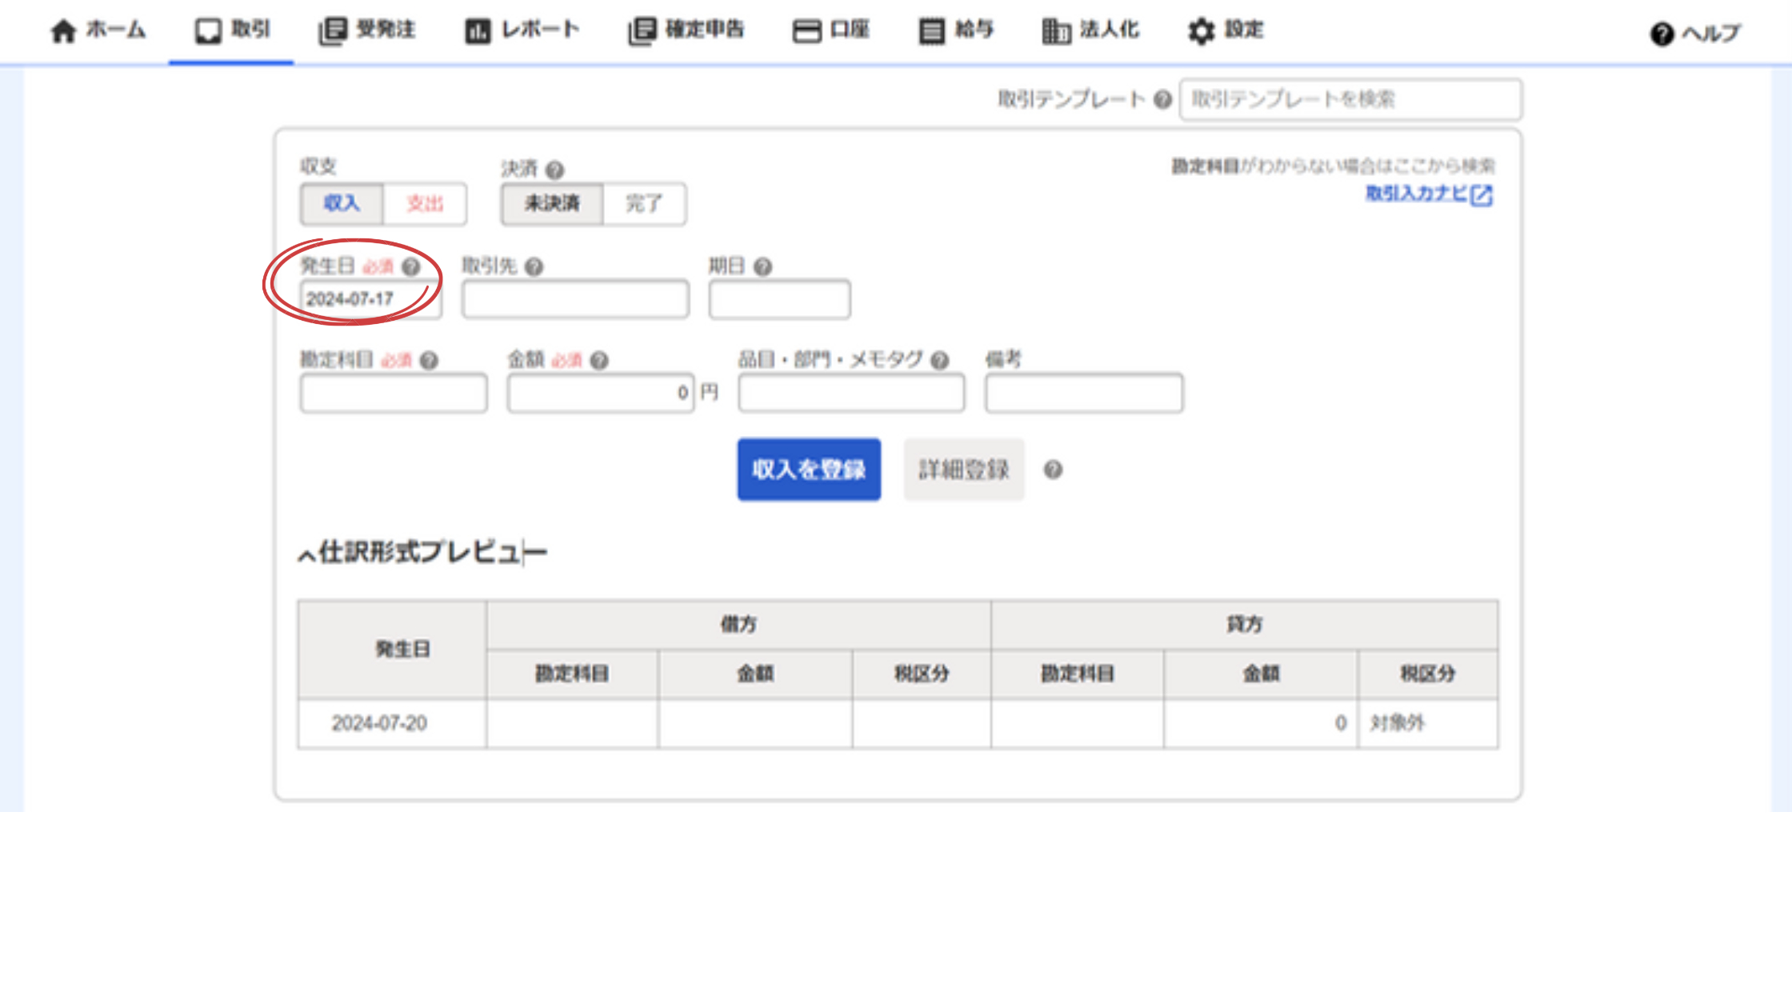This screenshot has width=1792, height=1008.
Task: Click the help icon beside 決済 label
Action: (x=554, y=170)
